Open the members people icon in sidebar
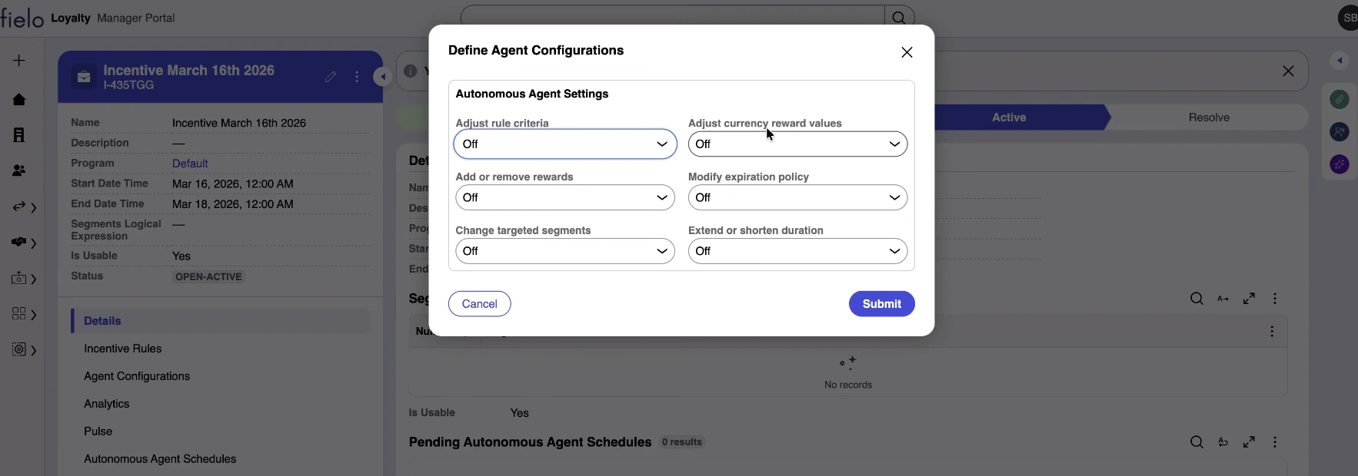The height and width of the screenshot is (476, 1358). click(19, 170)
